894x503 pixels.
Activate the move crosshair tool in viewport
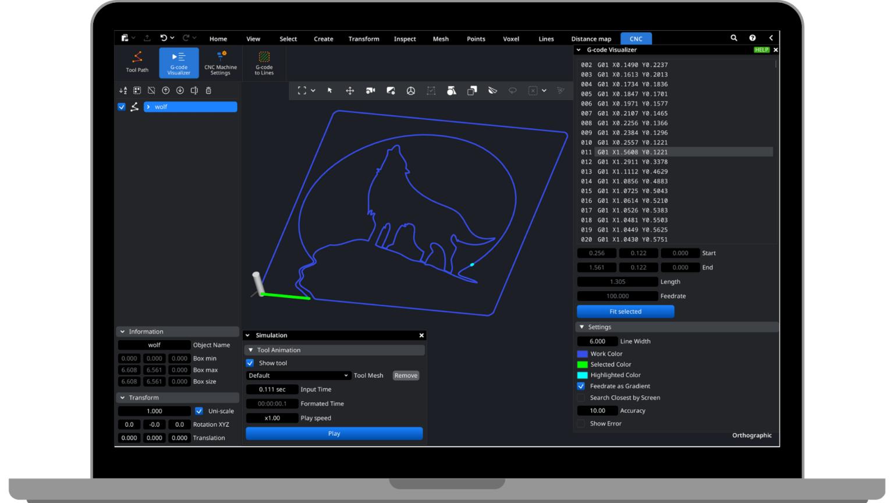tap(350, 91)
